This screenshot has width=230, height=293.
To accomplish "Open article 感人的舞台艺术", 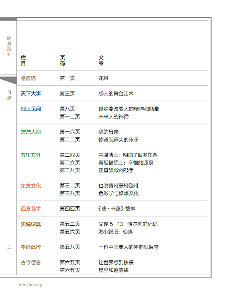I will pyautogui.click(x=116, y=93).
